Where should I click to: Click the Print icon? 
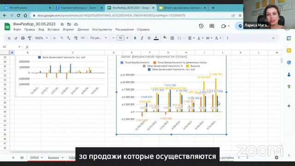pyautogui.click(x=23, y=38)
